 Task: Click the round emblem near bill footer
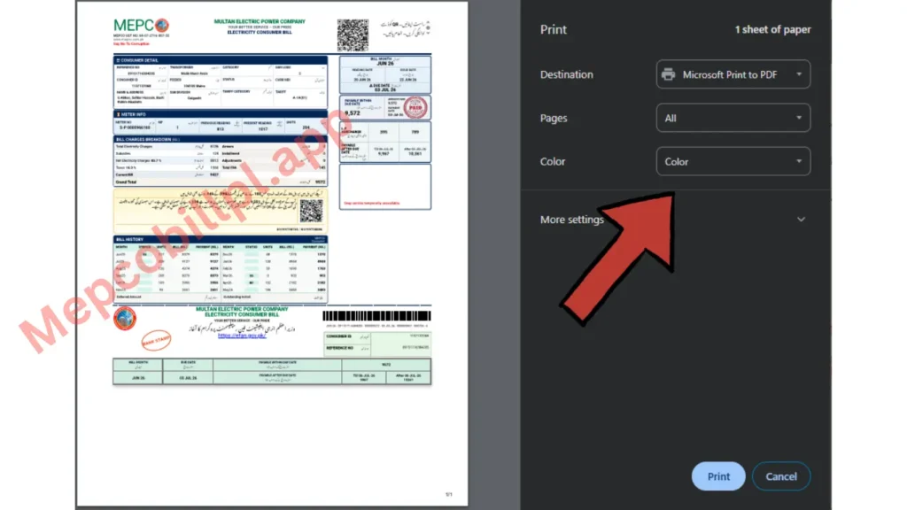tap(124, 318)
